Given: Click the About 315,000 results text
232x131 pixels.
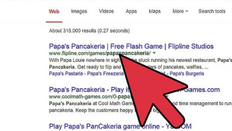Looking at the screenshot, I should coord(89,31).
